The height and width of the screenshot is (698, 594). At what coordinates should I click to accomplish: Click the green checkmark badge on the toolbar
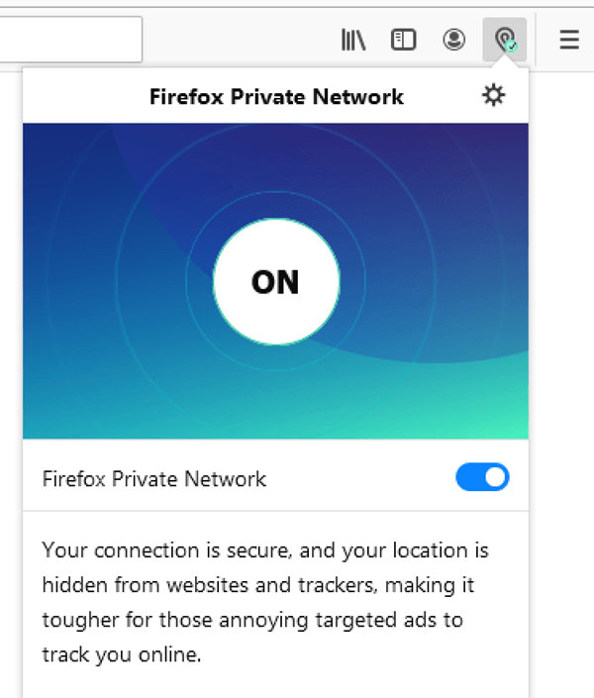coord(511,46)
